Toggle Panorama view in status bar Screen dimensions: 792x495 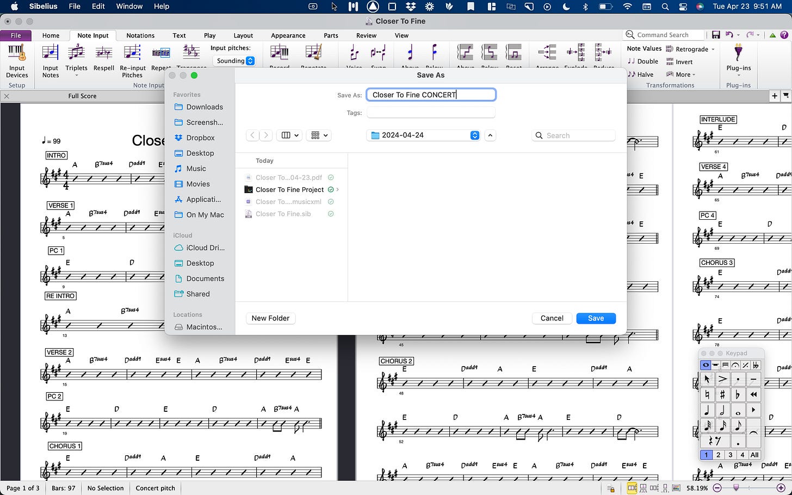point(676,488)
